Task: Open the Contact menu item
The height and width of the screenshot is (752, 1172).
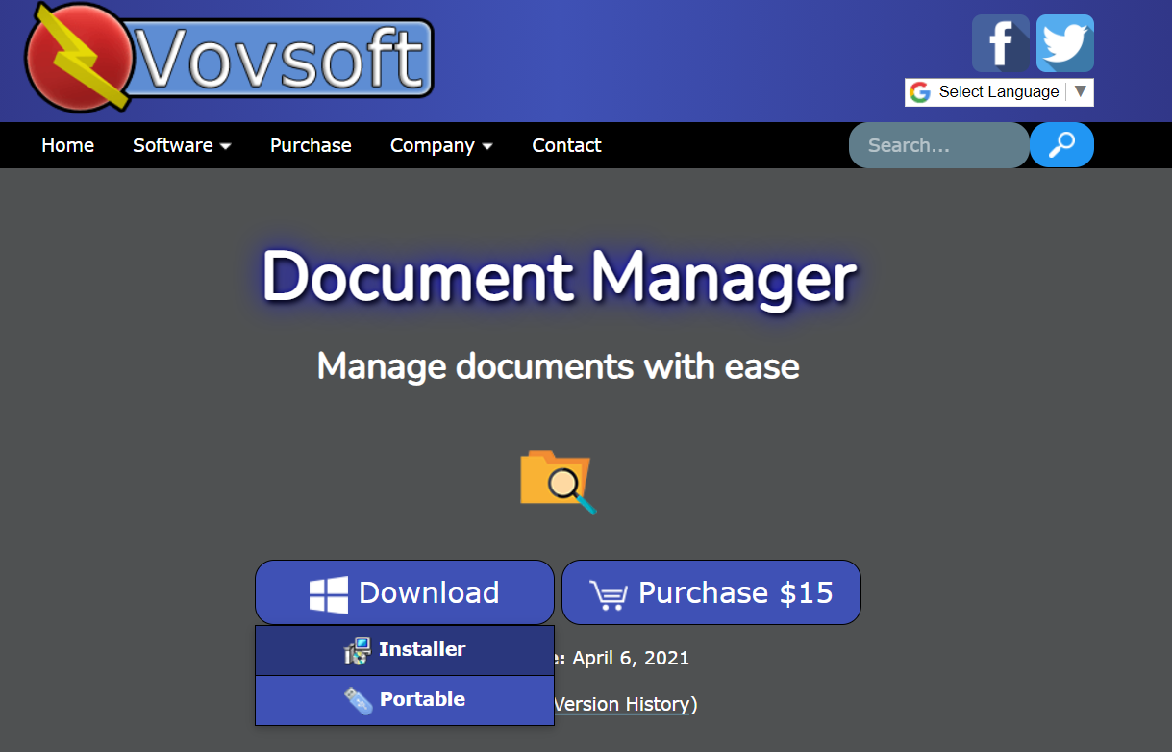Action: tap(566, 145)
